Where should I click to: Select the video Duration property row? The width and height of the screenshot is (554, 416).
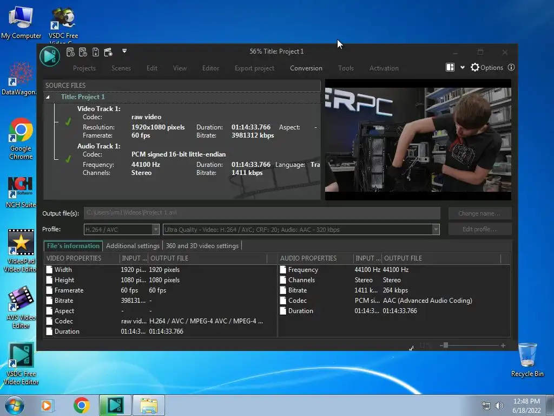(160, 331)
